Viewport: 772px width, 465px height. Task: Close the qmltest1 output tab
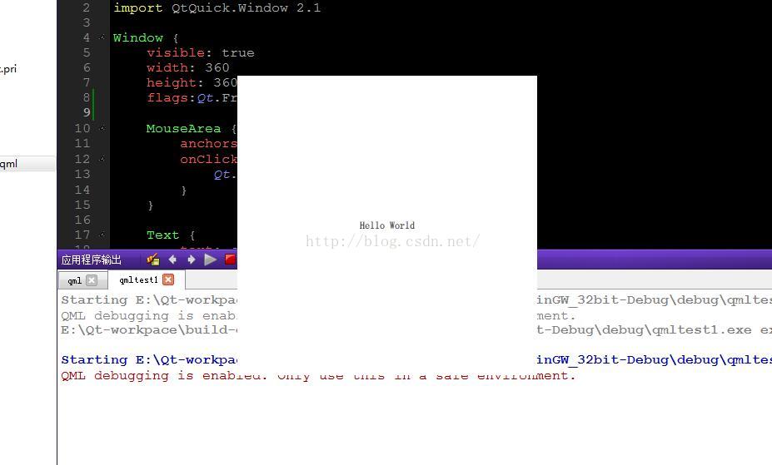tap(168, 279)
